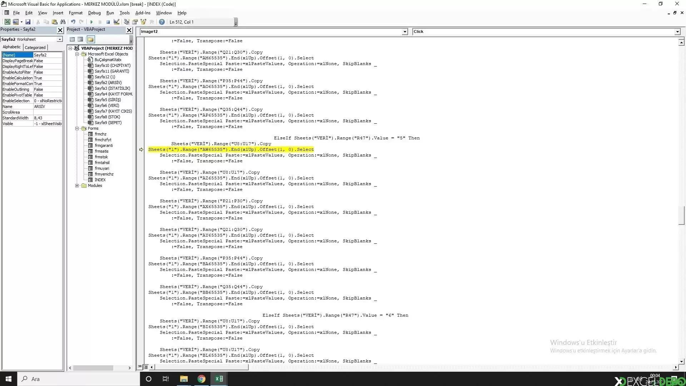686x386 pixels.
Task: Reset execution with stop square icon
Action: point(108,22)
